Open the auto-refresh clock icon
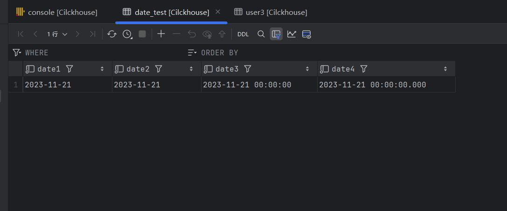 point(127,34)
